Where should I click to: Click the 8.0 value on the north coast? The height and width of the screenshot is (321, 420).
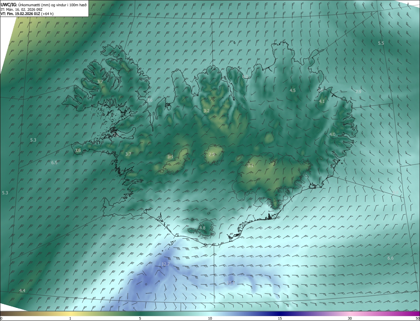coord(245,76)
